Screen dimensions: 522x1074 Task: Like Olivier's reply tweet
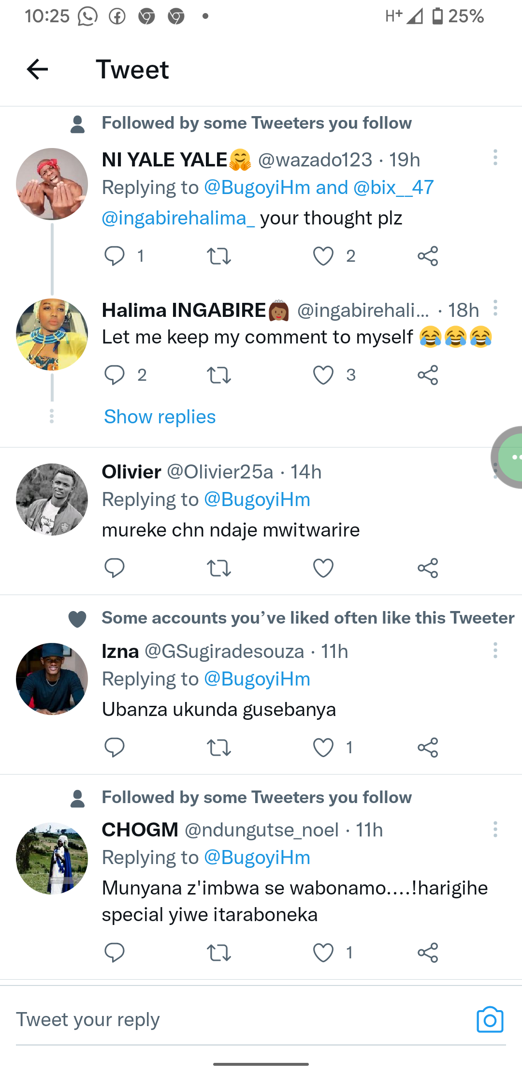coord(323,568)
